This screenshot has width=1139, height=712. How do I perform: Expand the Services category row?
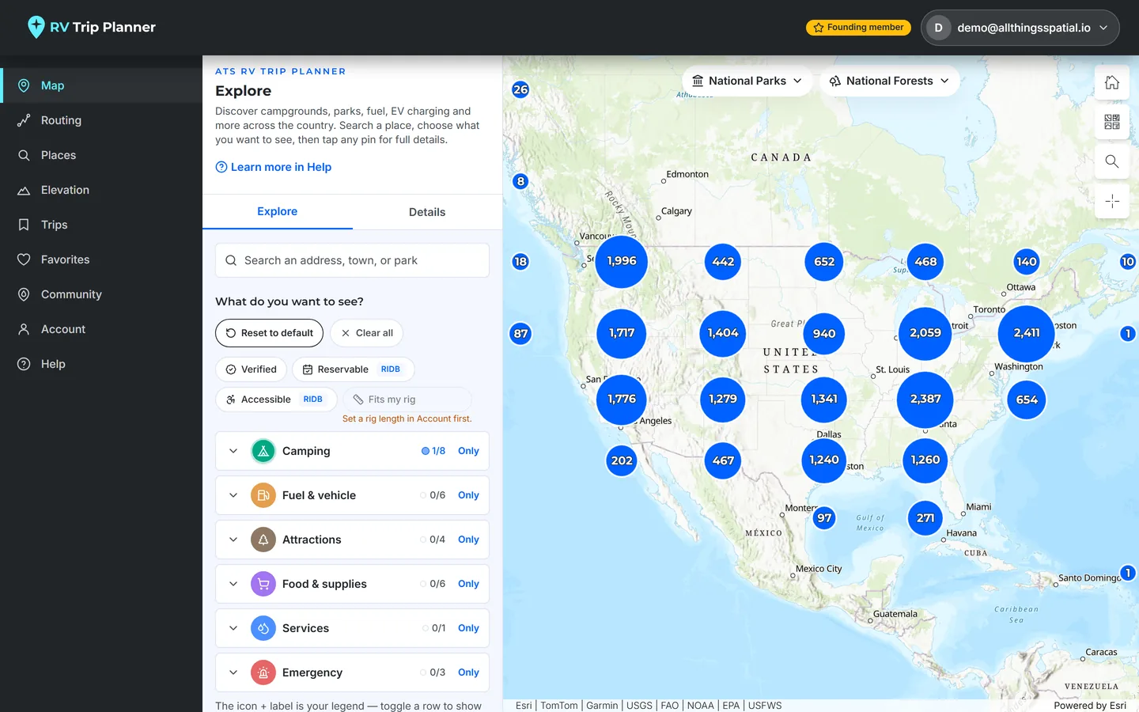[233, 628]
